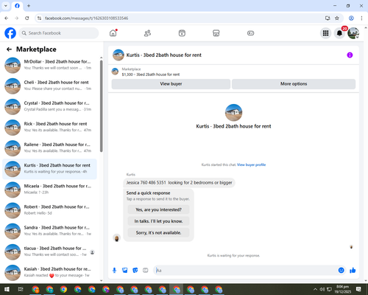Open the Windows notification center

358,289
